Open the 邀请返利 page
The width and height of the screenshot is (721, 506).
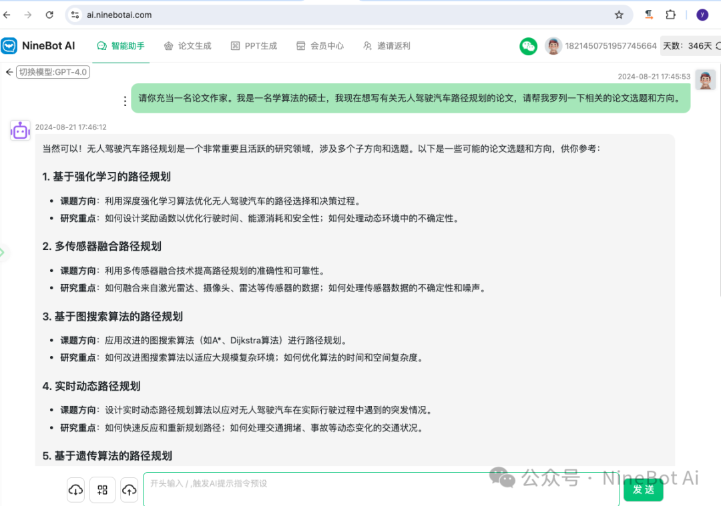coord(387,46)
